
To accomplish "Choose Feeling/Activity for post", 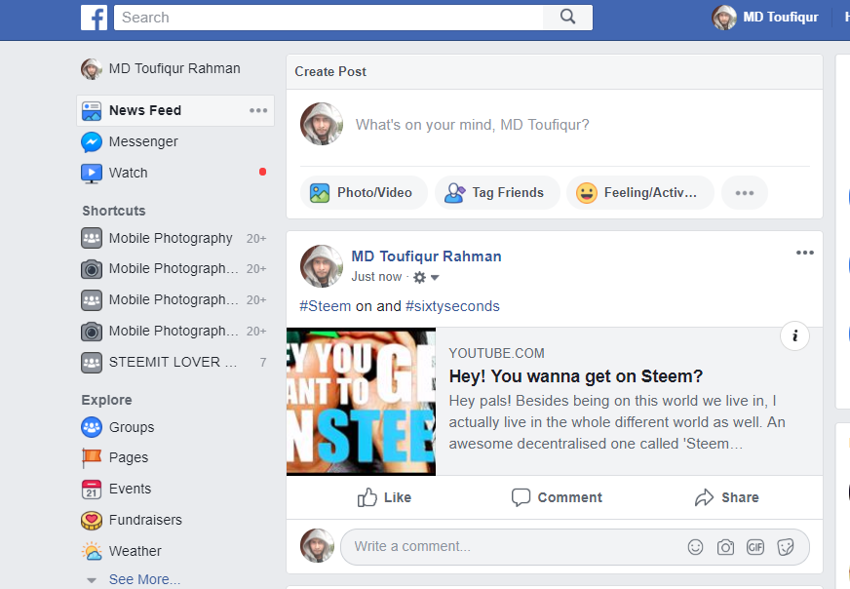I will pos(640,192).
